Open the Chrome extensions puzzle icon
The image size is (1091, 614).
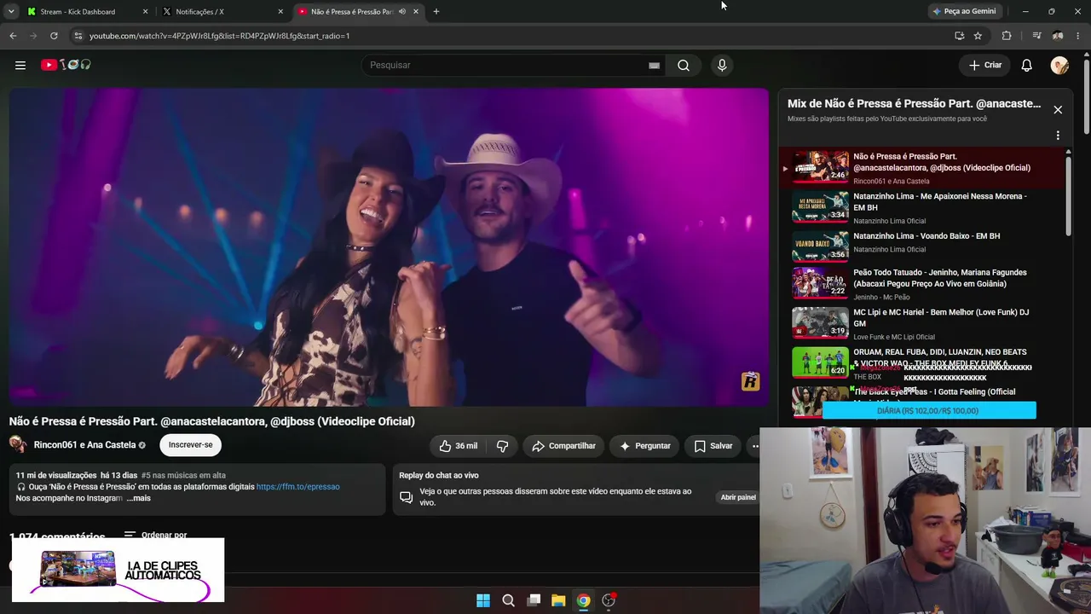click(x=1007, y=36)
